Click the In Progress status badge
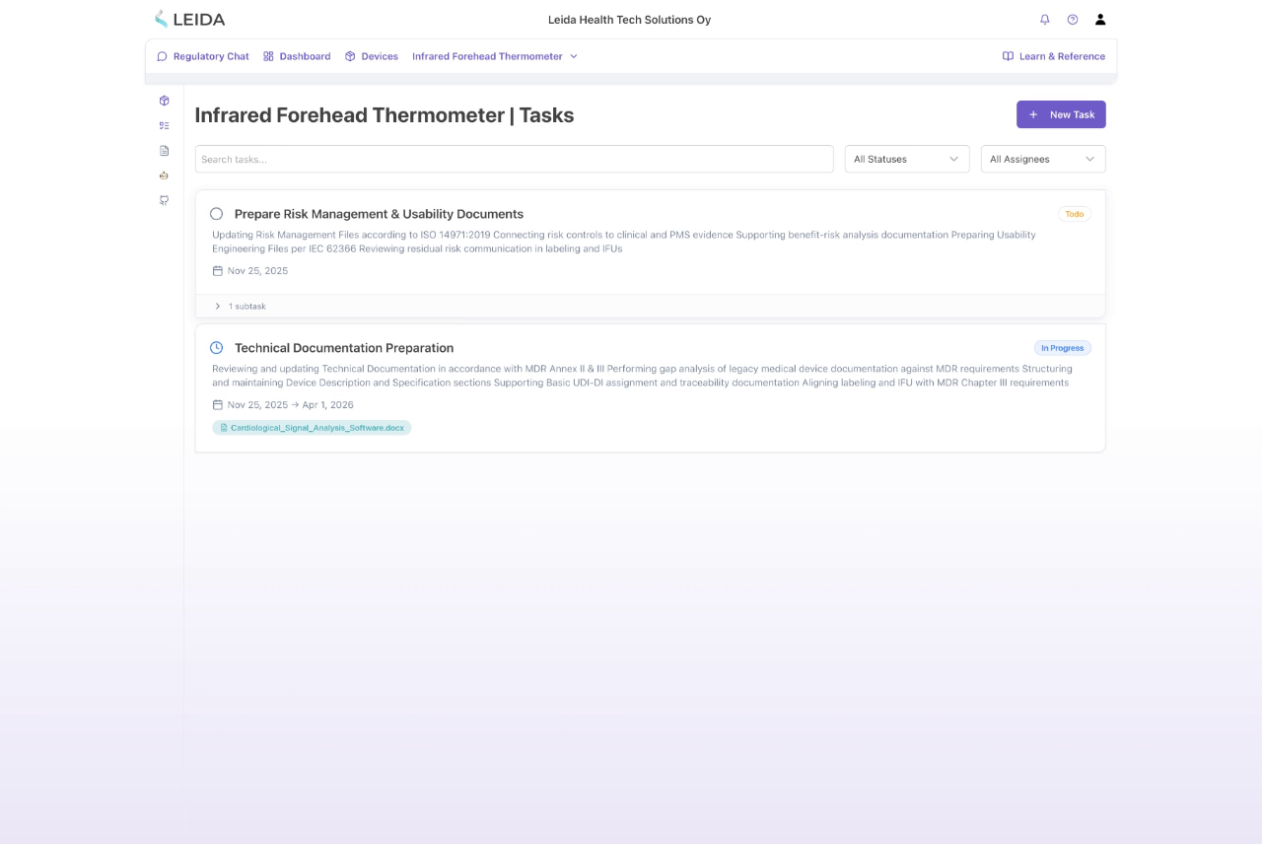Image resolution: width=1262 pixels, height=844 pixels. click(x=1062, y=347)
